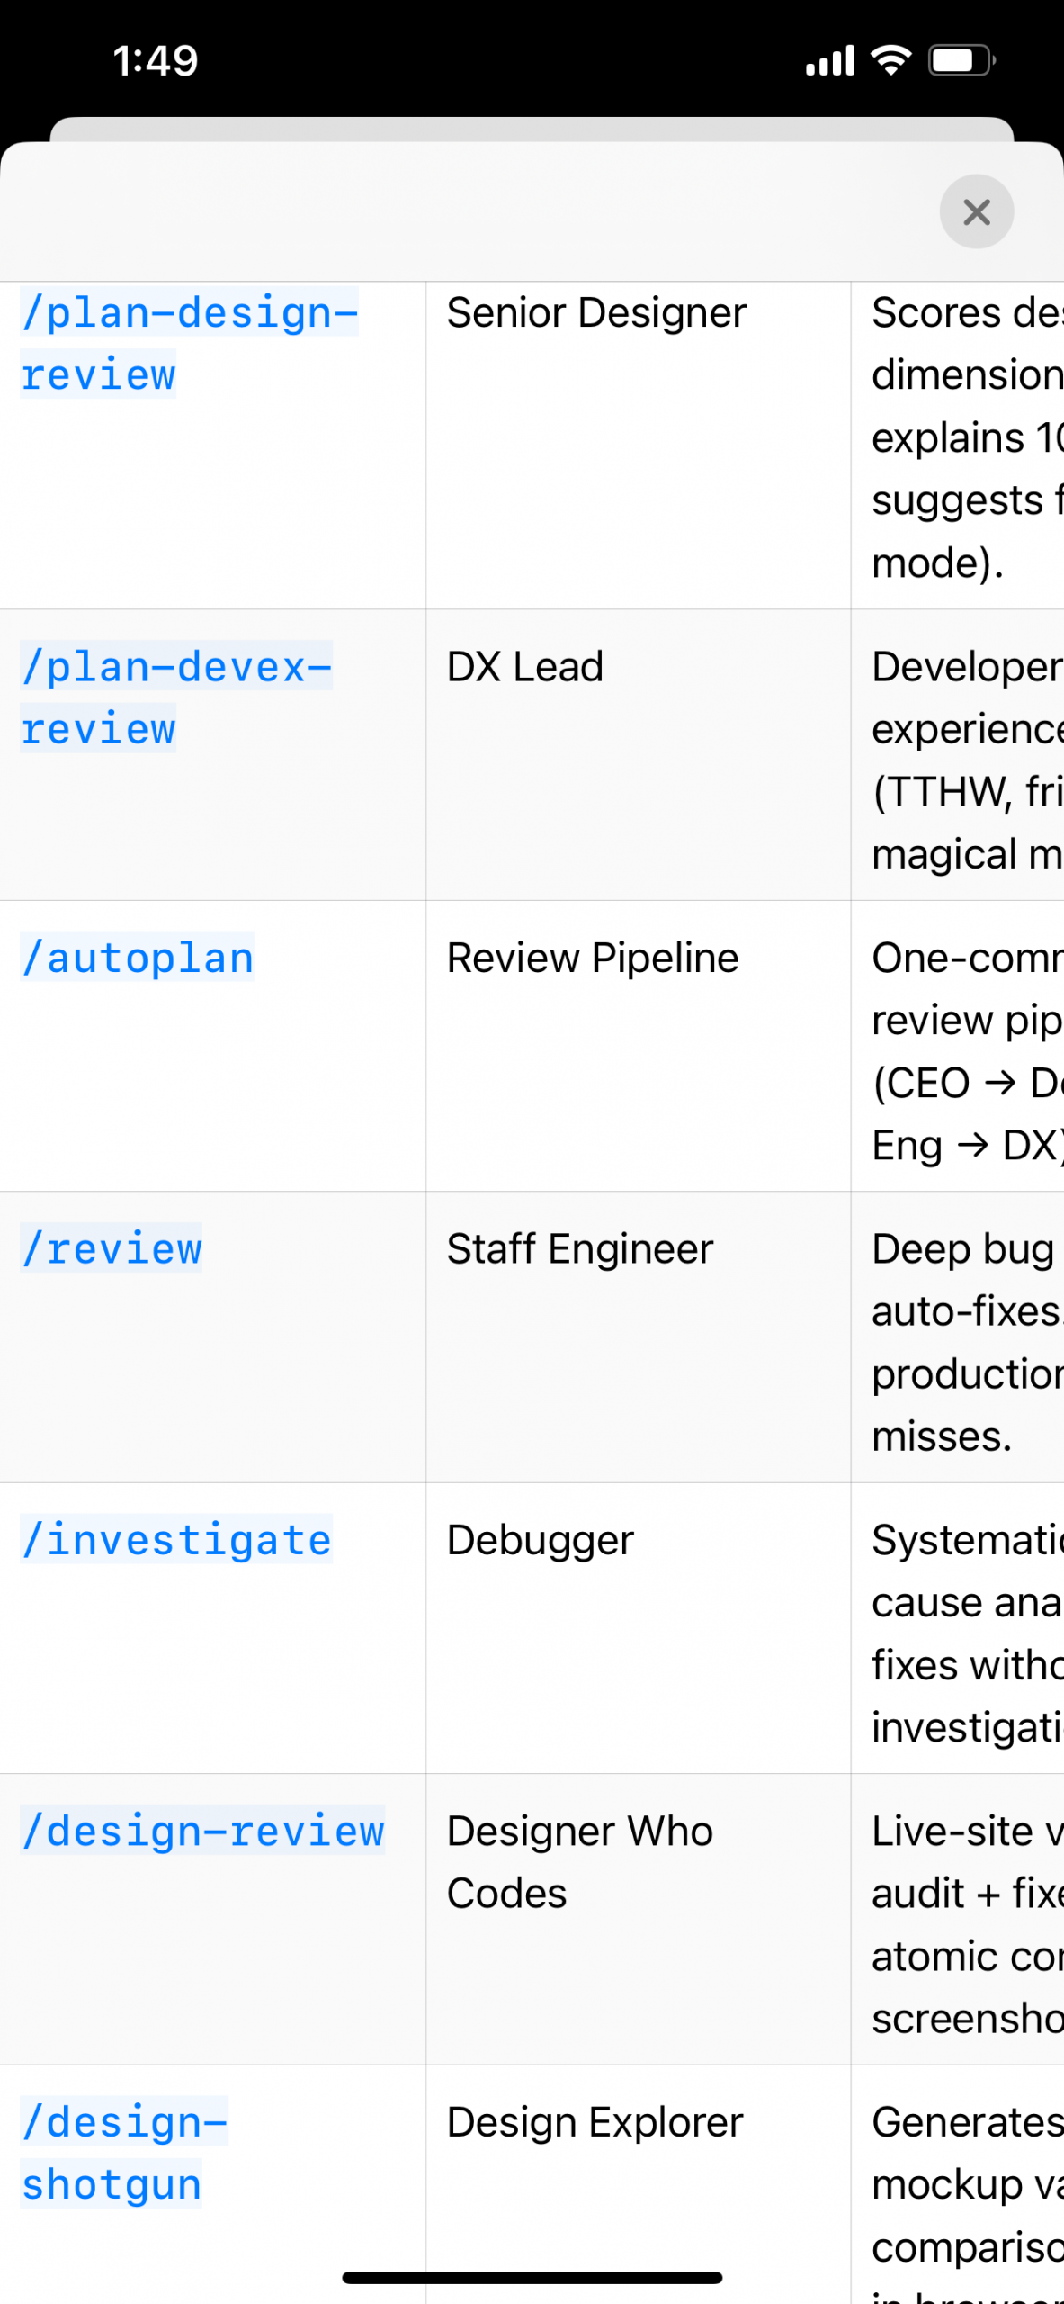
Task: Open the /design-shotgun link
Action: [125, 2152]
